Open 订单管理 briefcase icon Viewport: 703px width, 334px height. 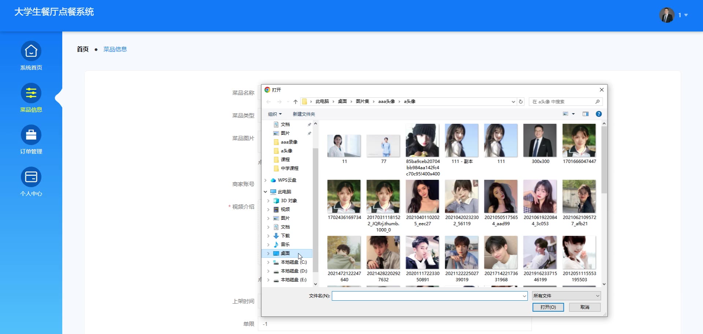[31, 135]
